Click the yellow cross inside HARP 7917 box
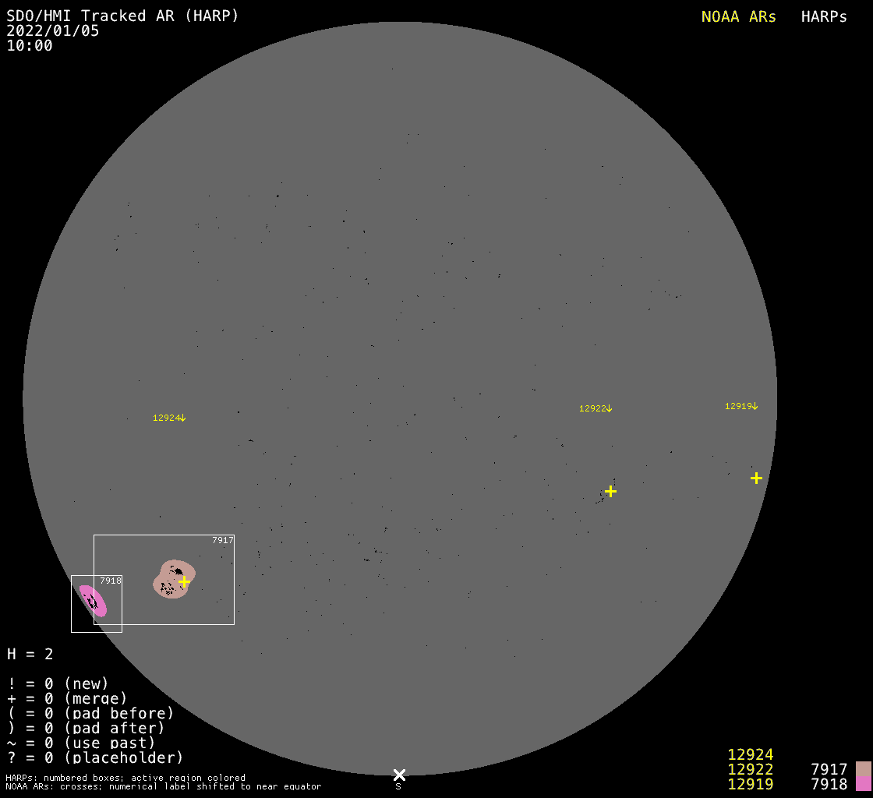The image size is (873, 798). click(184, 581)
